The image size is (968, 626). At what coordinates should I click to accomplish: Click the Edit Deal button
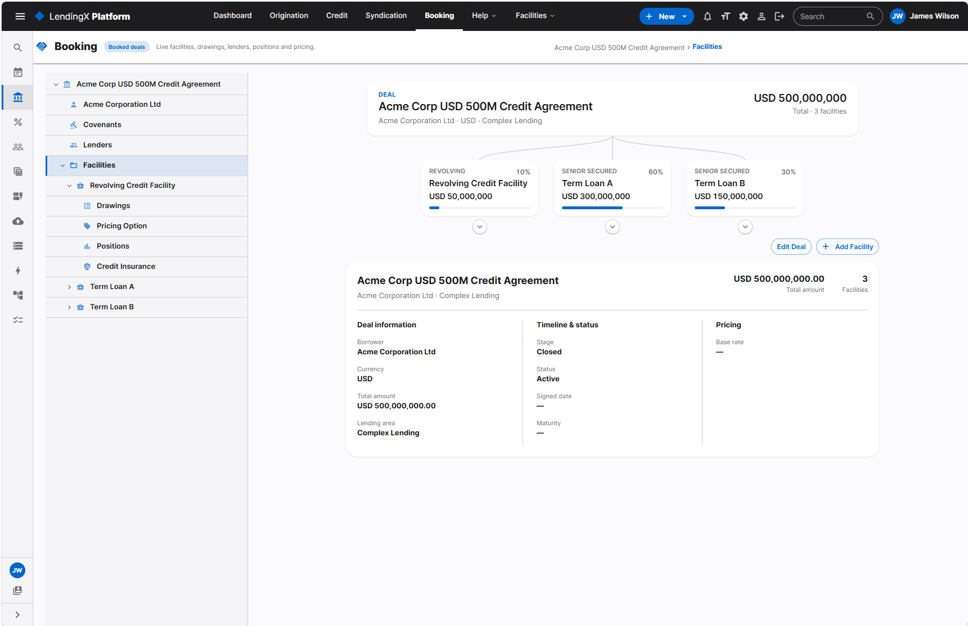click(791, 247)
